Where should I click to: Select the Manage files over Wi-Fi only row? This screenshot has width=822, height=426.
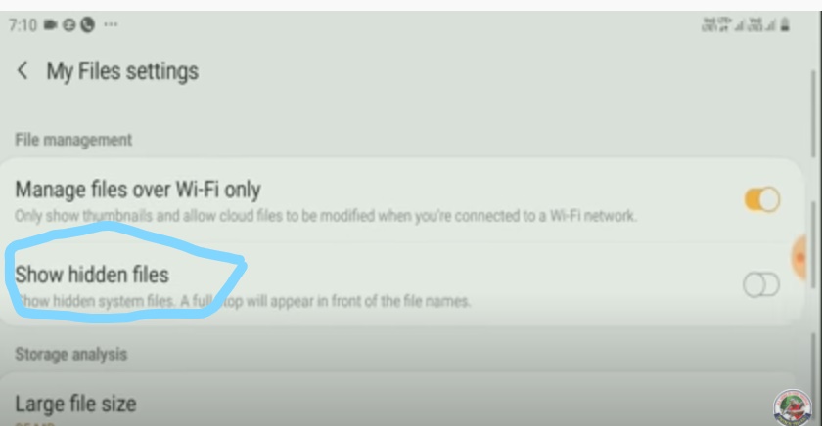401,201
